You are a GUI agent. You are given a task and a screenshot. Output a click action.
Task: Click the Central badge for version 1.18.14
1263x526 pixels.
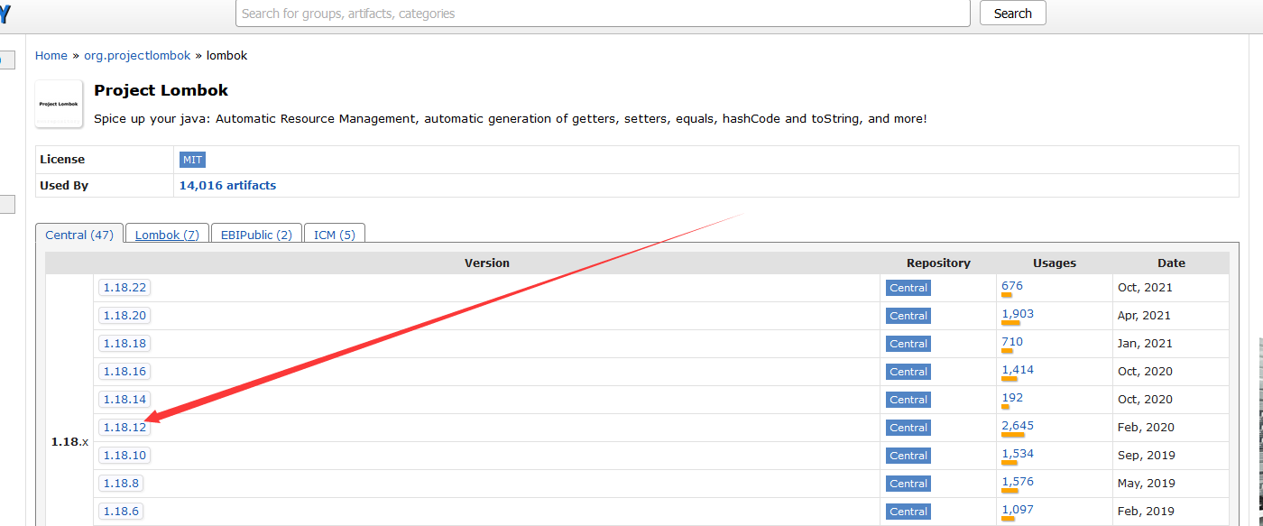coord(908,400)
